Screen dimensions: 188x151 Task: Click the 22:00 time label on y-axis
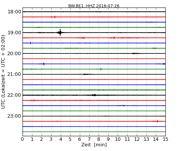pyautogui.click(x=14, y=95)
